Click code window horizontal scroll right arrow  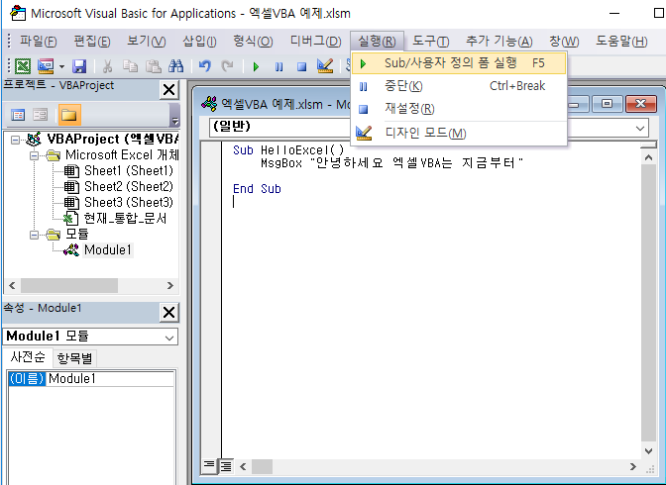pos(633,467)
